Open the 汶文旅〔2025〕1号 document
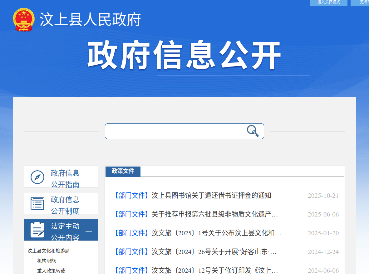369x274 pixels. pos(216,233)
